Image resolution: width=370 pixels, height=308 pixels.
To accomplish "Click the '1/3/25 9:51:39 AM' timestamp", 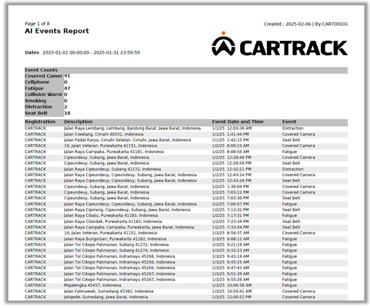I will 231,274.
